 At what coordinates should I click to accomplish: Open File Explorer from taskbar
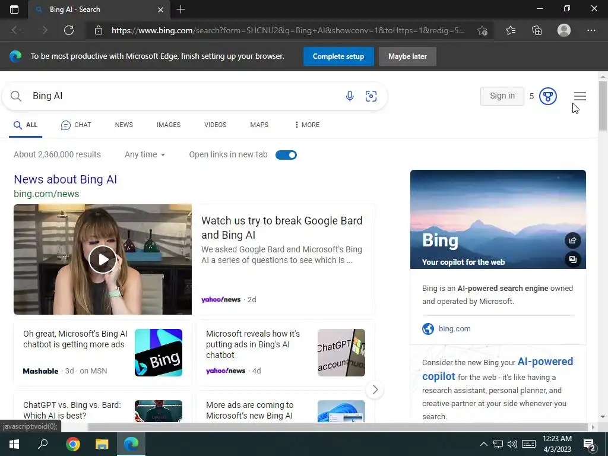point(102,444)
